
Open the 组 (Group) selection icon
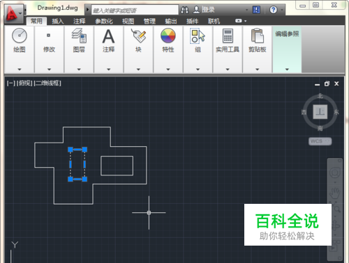pos(198,36)
